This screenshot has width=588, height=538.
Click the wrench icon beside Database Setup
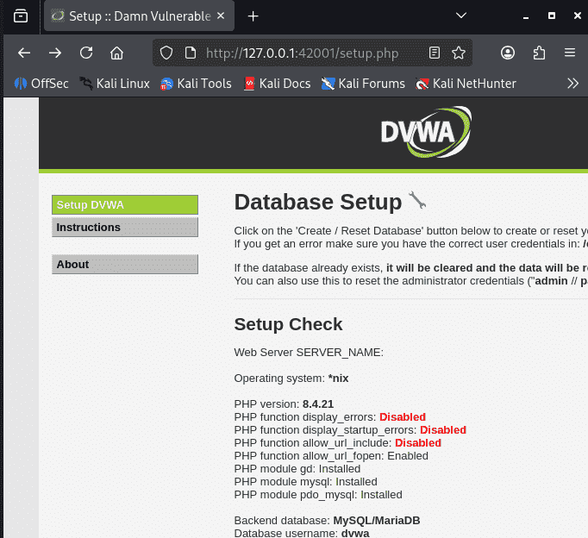pyautogui.click(x=417, y=200)
